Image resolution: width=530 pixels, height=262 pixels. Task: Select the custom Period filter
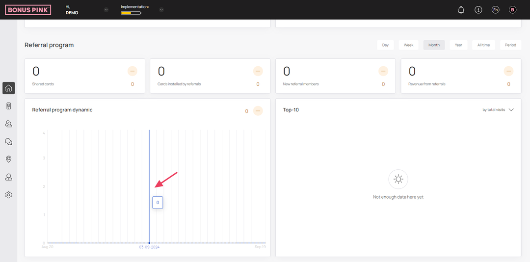(x=510, y=45)
